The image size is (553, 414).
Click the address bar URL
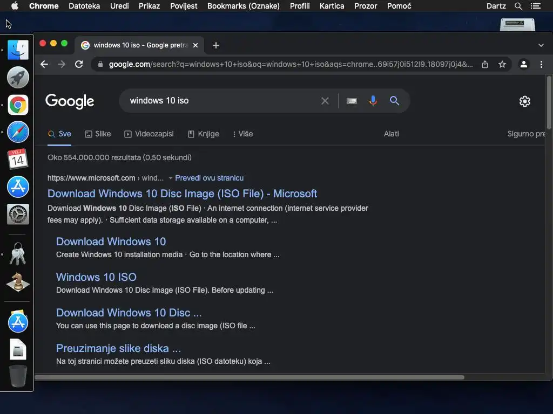[291, 64]
